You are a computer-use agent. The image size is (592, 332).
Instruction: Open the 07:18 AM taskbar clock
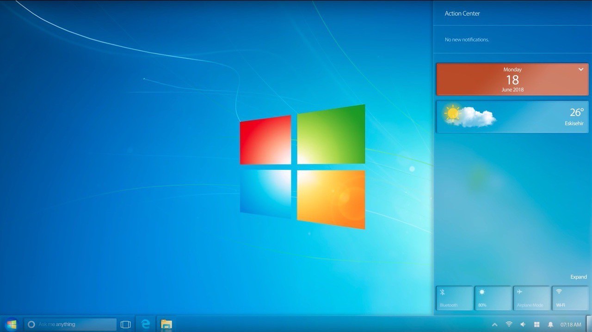pos(571,325)
